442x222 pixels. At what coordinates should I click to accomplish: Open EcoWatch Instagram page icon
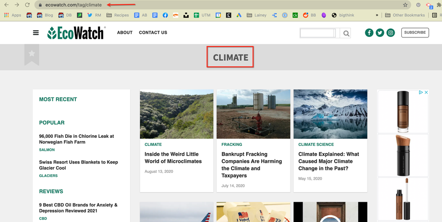coord(391,32)
